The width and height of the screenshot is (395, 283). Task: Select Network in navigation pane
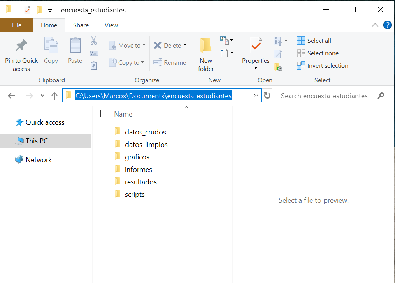pyautogui.click(x=33, y=159)
